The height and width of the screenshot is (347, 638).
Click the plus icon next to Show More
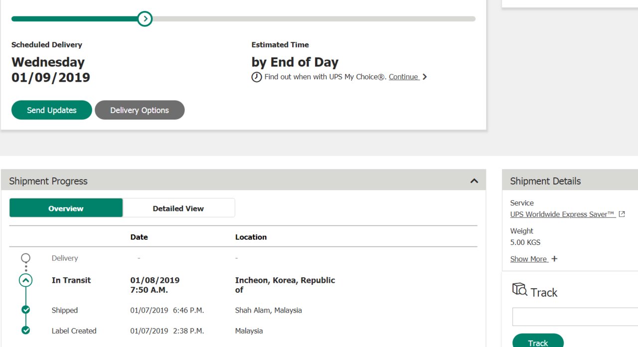(554, 259)
